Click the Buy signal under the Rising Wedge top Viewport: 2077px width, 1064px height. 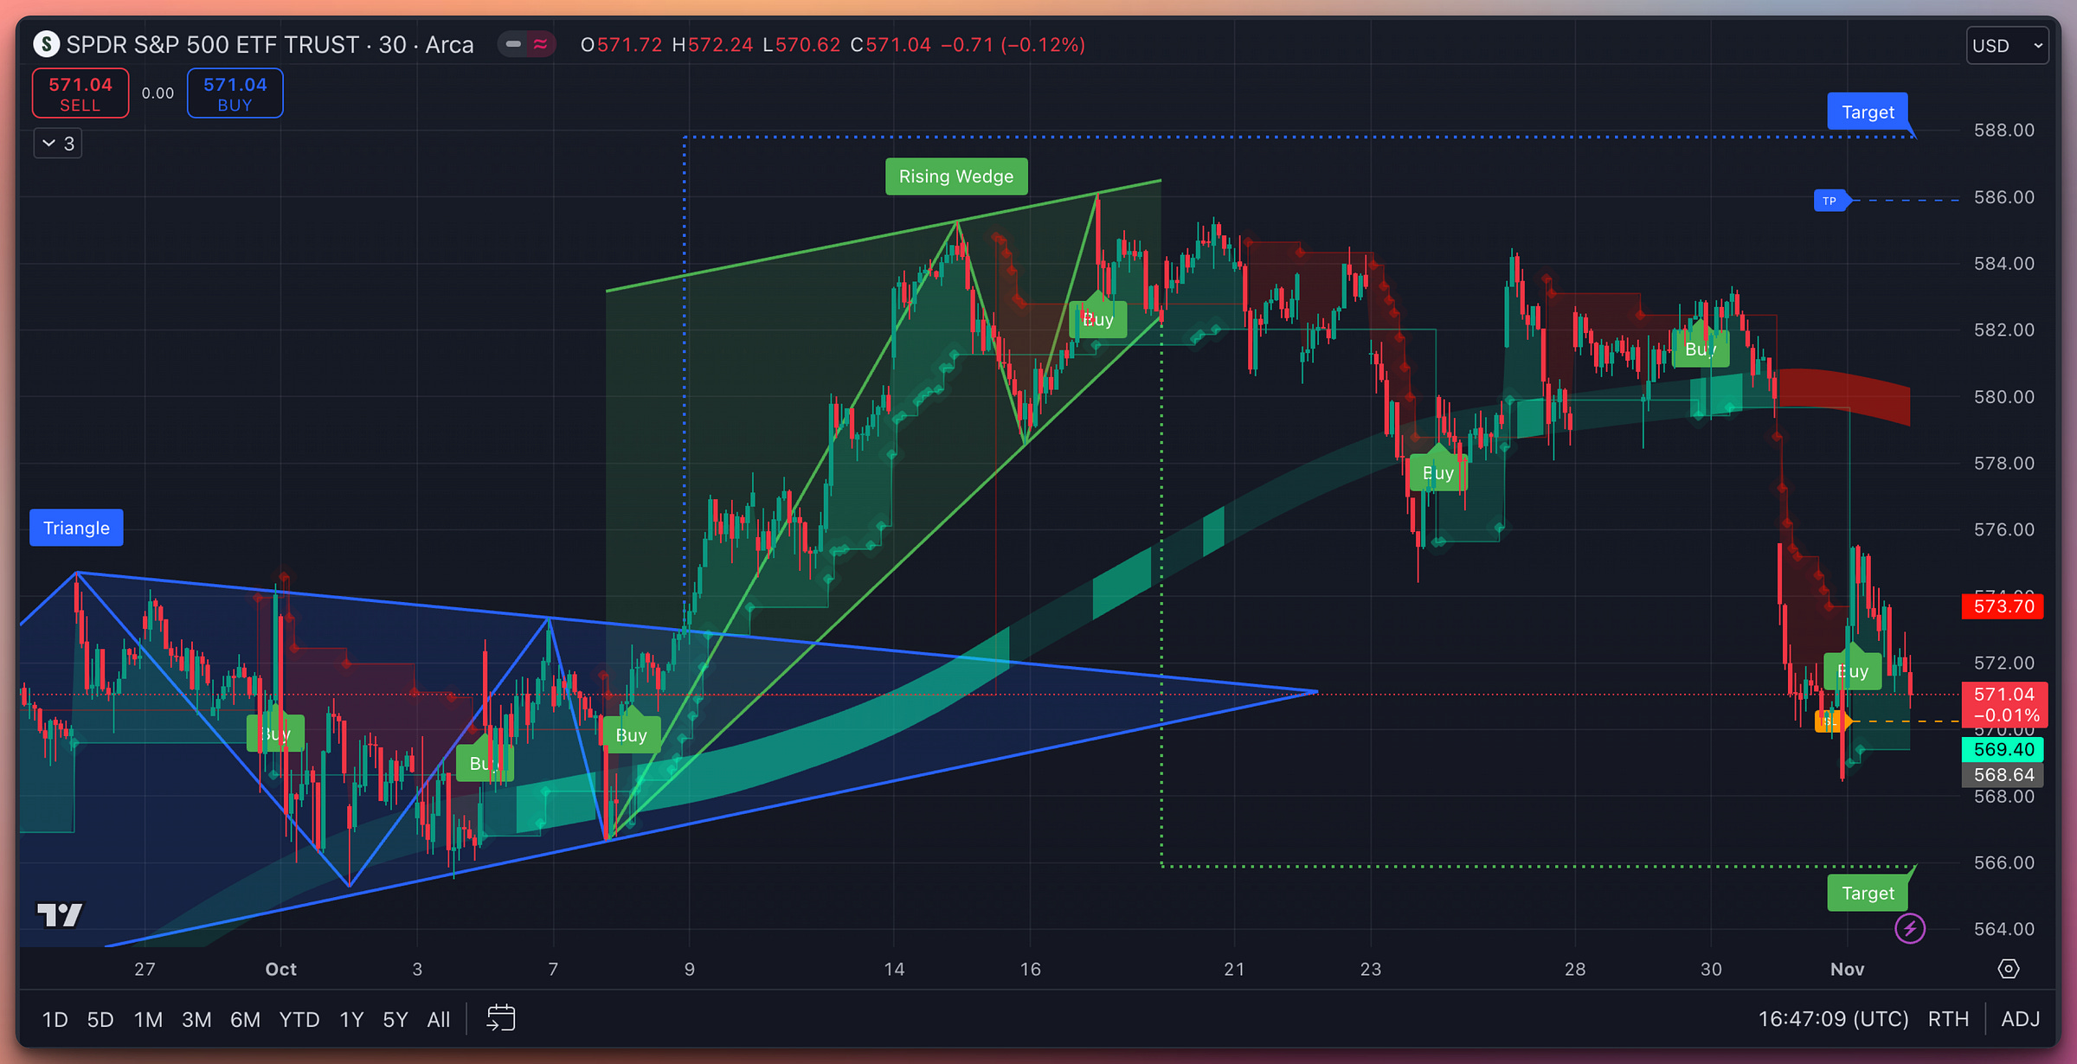(x=1097, y=319)
